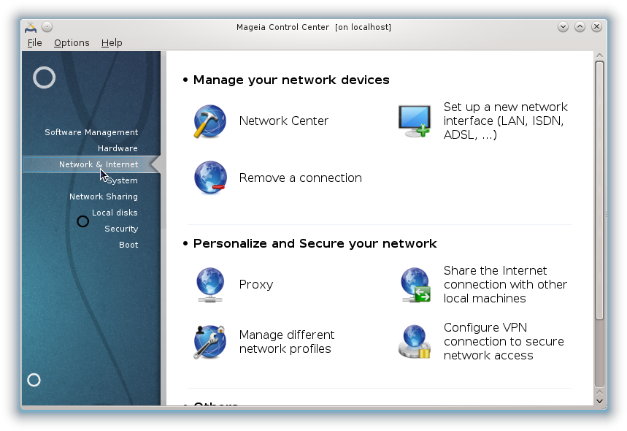Open the Local disks section

coord(115,213)
